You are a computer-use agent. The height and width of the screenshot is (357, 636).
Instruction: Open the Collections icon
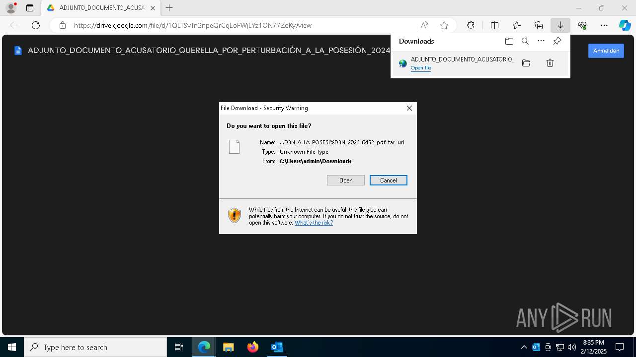coord(539,25)
